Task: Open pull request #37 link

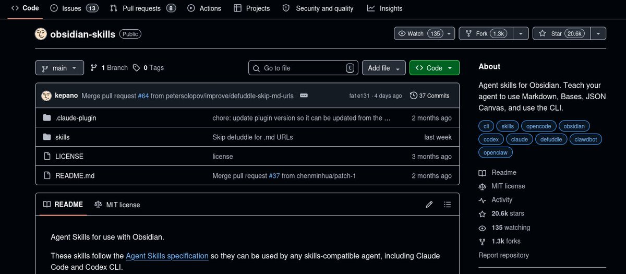Action: tap(274, 176)
